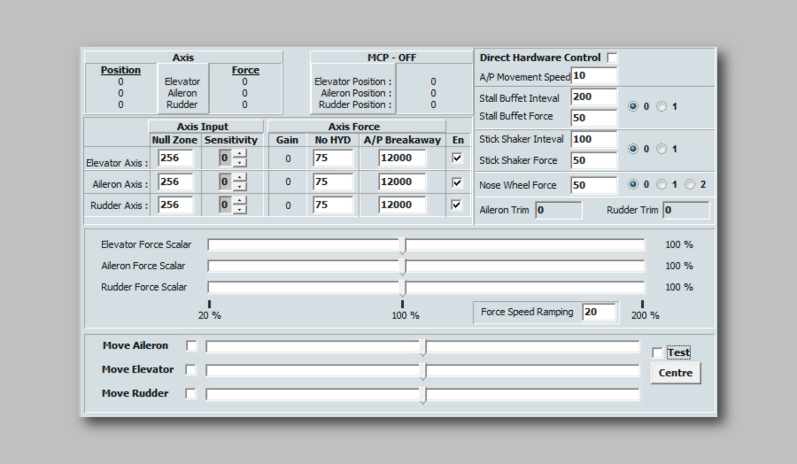Screen dimensions: 797x464
Task: Click the Force Speed Ramping field
Action: click(598, 312)
